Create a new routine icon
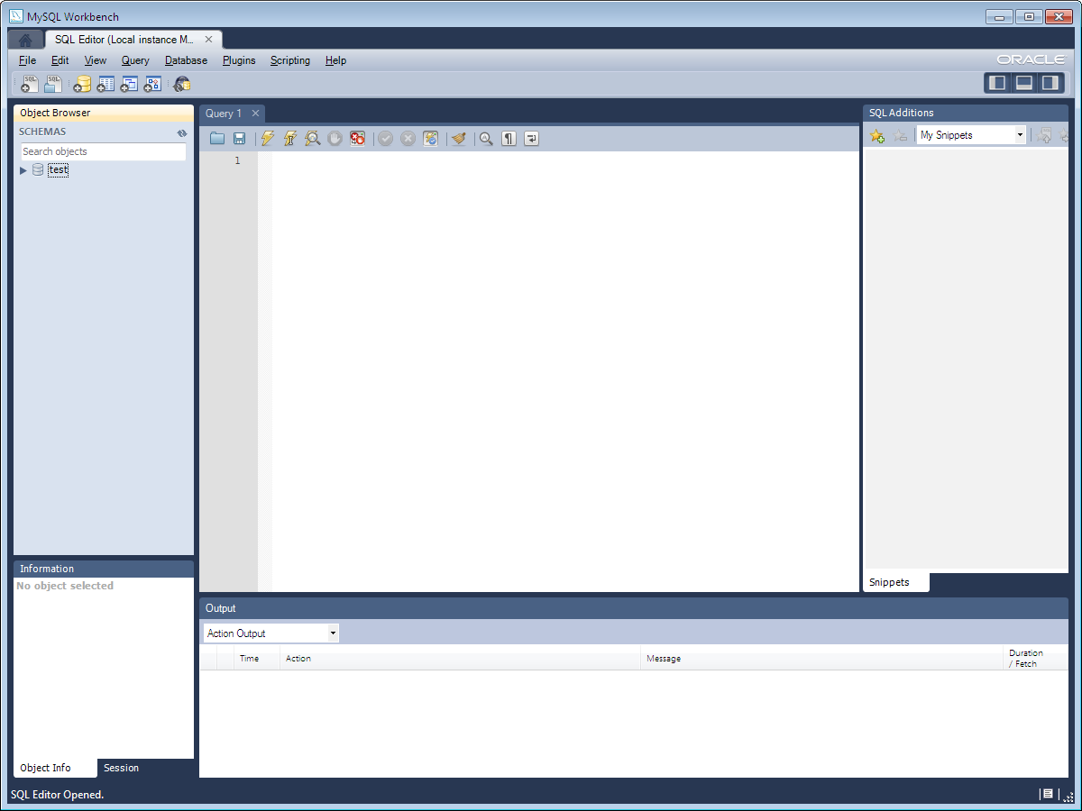Screen dimensions: 1082x811 [152, 84]
